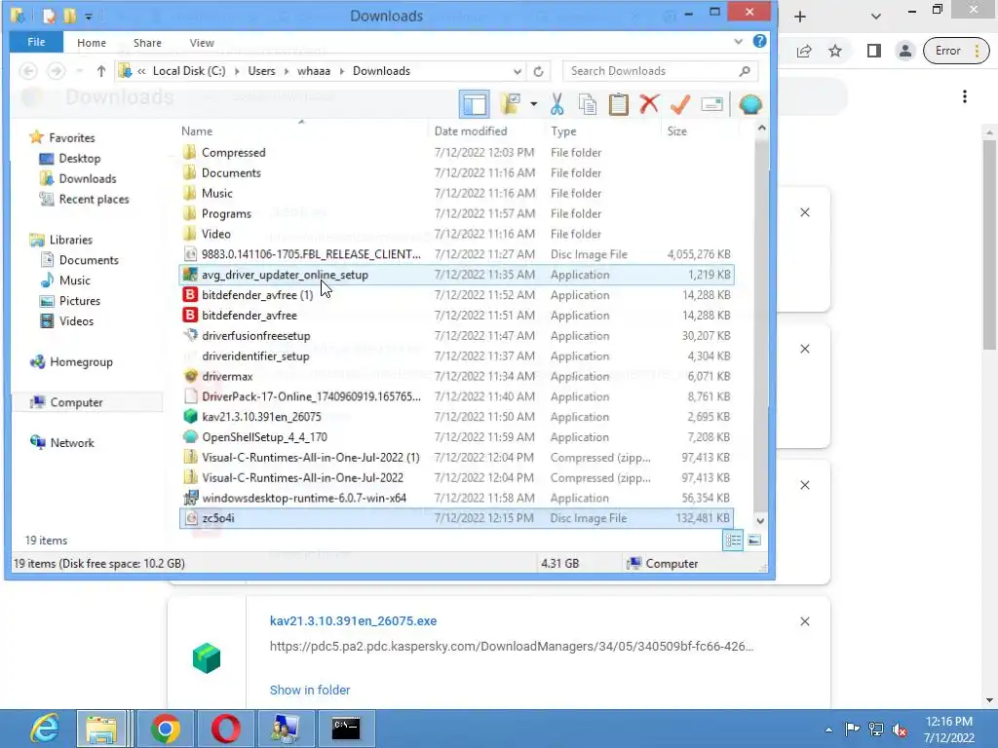Switch to details view button
Image resolution: width=998 pixels, height=748 pixels.
pos(733,541)
